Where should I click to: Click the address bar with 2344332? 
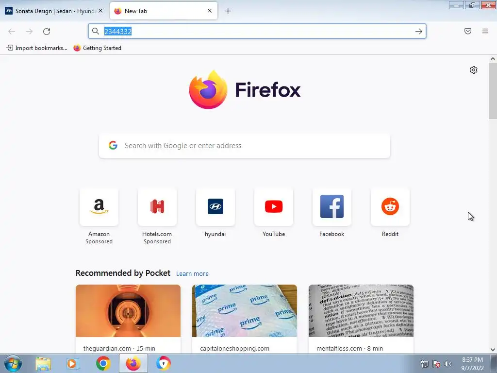257,31
